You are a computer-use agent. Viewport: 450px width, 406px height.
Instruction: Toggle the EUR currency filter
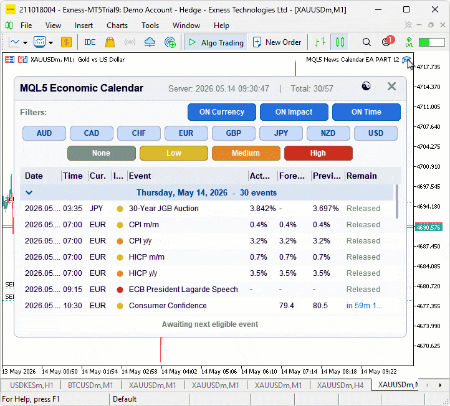[x=186, y=133]
